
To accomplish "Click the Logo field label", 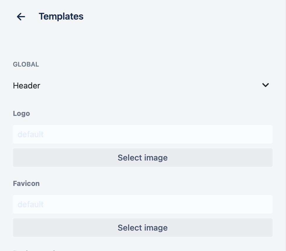I will pos(21,114).
